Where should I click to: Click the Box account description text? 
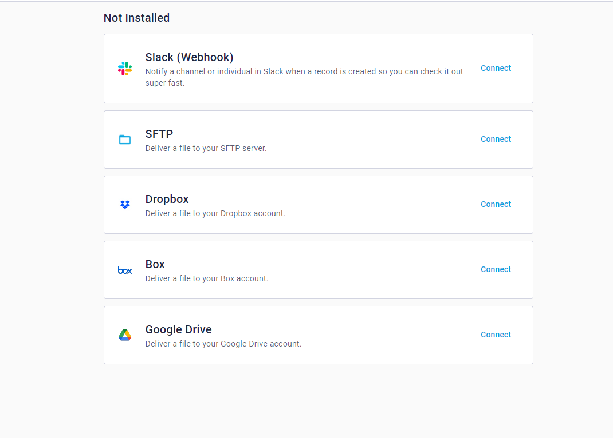pos(206,278)
